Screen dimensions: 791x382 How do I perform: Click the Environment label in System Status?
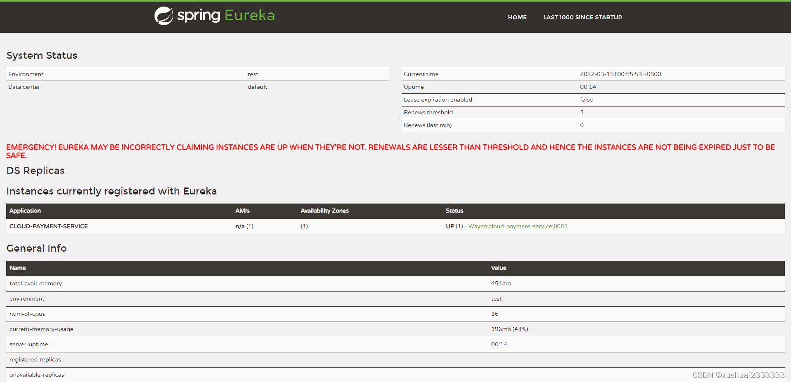point(26,74)
